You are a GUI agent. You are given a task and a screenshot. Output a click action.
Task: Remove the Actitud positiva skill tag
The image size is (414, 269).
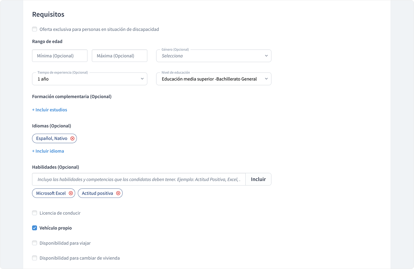tap(118, 193)
